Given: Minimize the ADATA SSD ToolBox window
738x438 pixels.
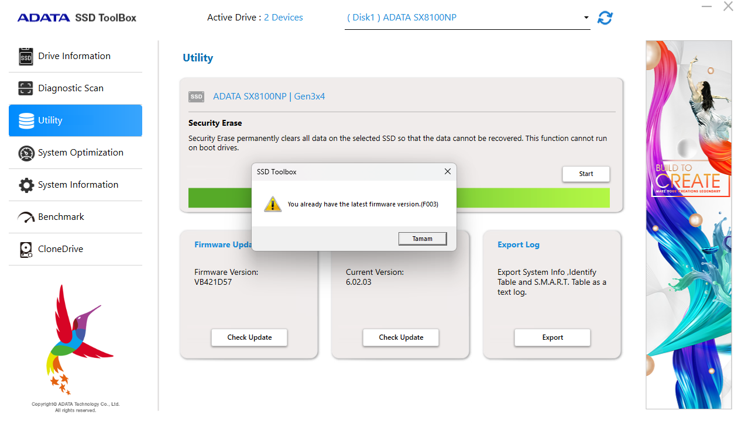Looking at the screenshot, I should coord(707,6).
